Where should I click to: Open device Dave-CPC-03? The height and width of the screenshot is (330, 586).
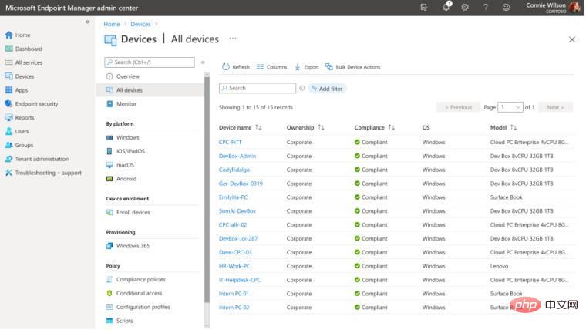tap(235, 252)
